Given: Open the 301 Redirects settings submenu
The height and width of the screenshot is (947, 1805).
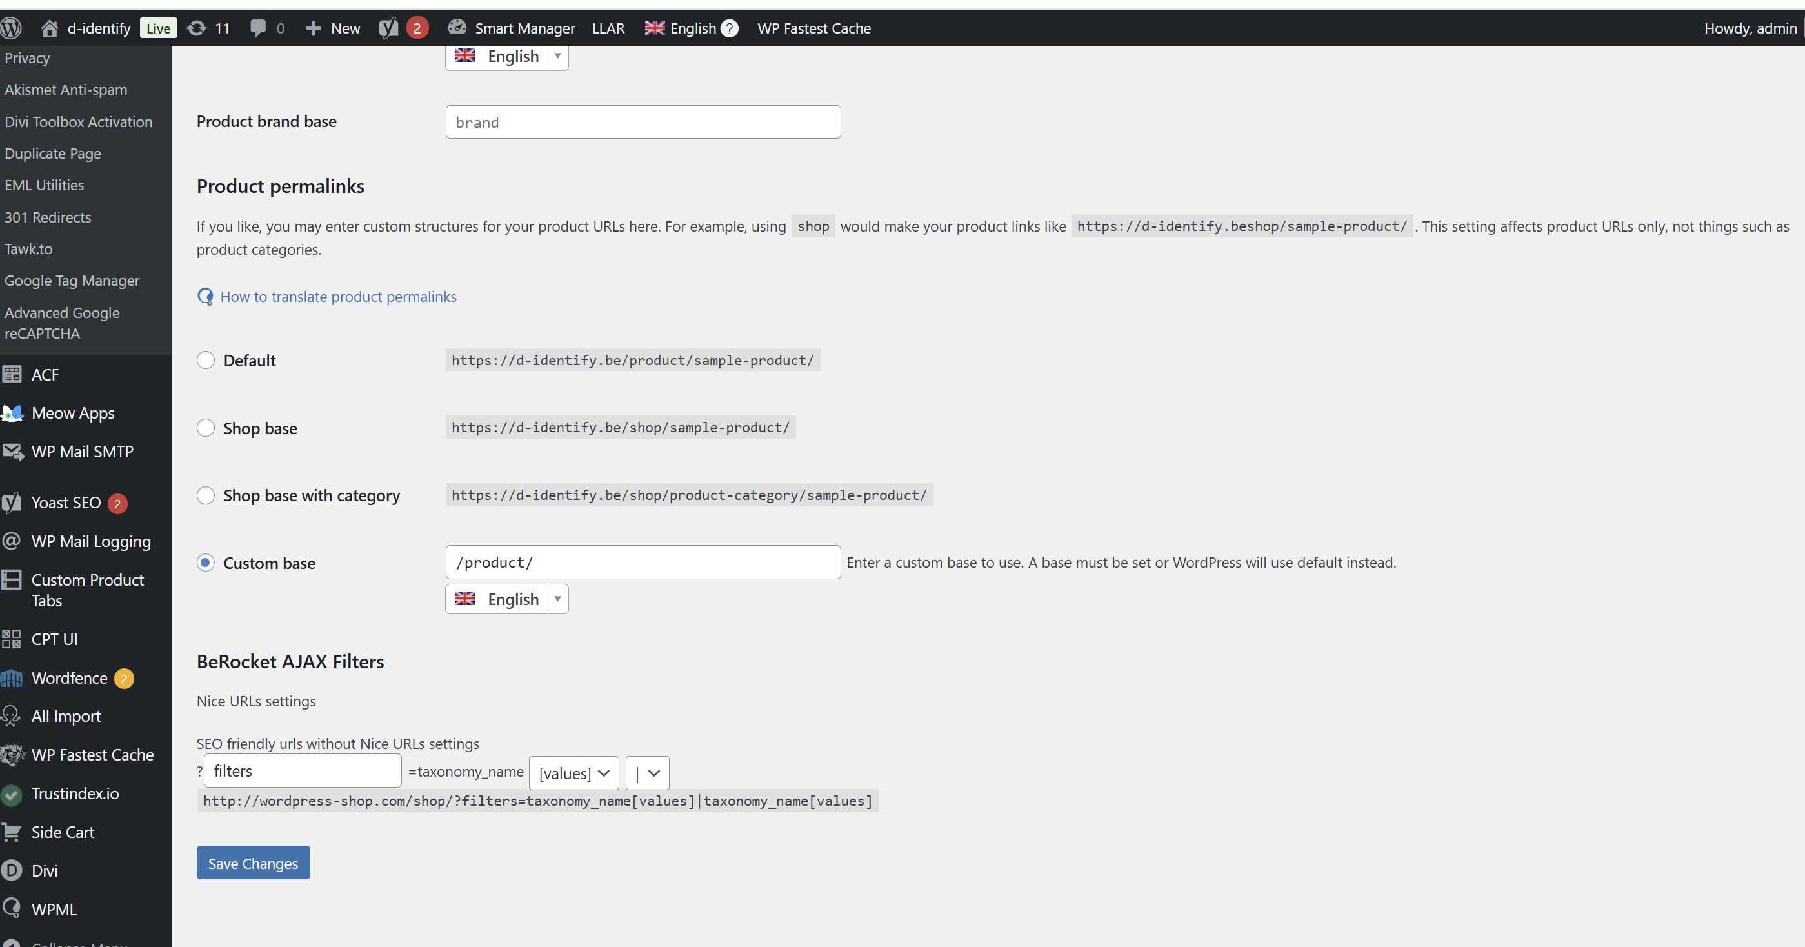Looking at the screenshot, I should click(x=48, y=217).
